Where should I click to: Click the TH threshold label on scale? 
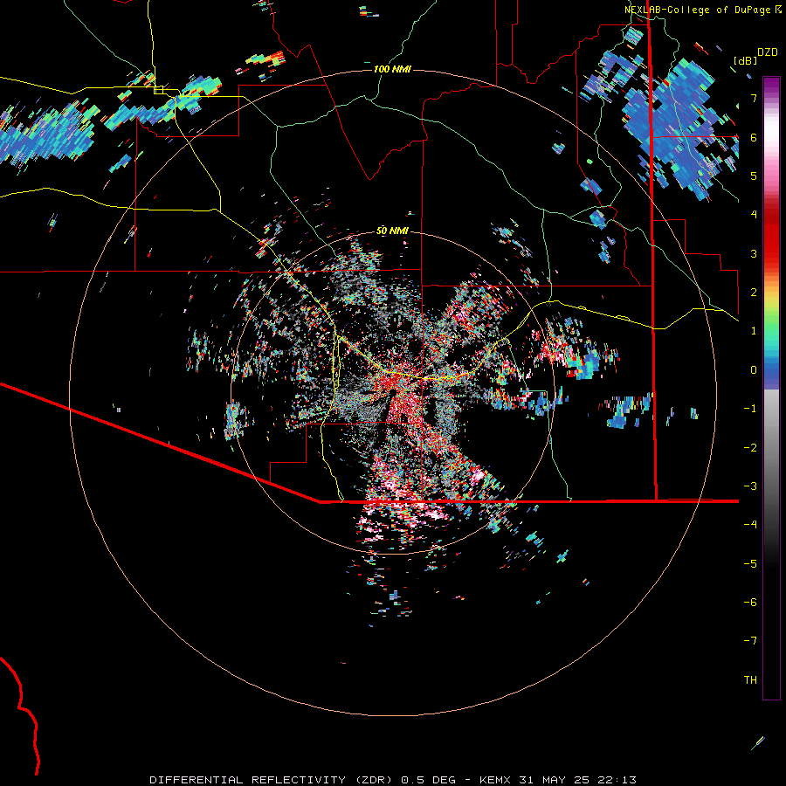[x=750, y=680]
